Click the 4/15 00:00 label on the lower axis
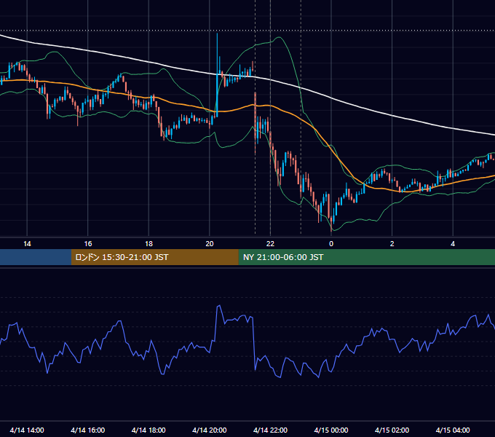The height and width of the screenshot is (437, 495). (331, 430)
